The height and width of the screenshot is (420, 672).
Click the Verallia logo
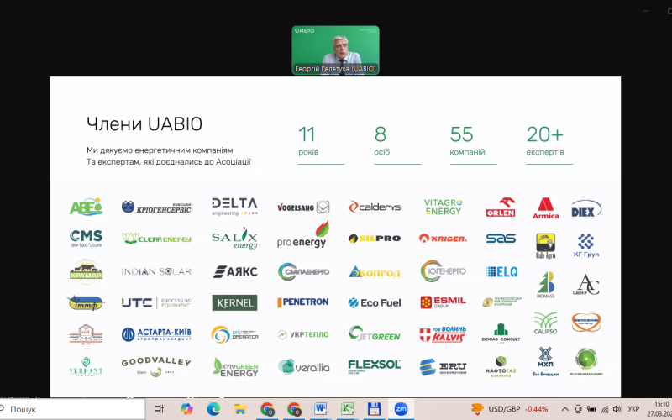(304, 367)
